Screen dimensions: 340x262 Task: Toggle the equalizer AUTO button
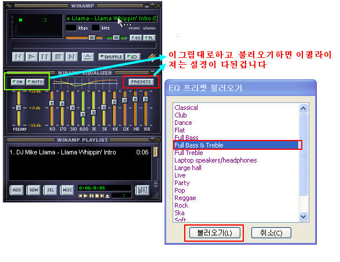35,82
